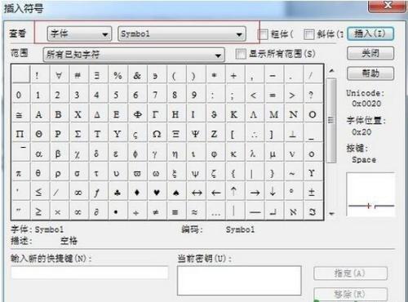
Task: Select the capital Sigma Σ symbol
Action: (78, 134)
